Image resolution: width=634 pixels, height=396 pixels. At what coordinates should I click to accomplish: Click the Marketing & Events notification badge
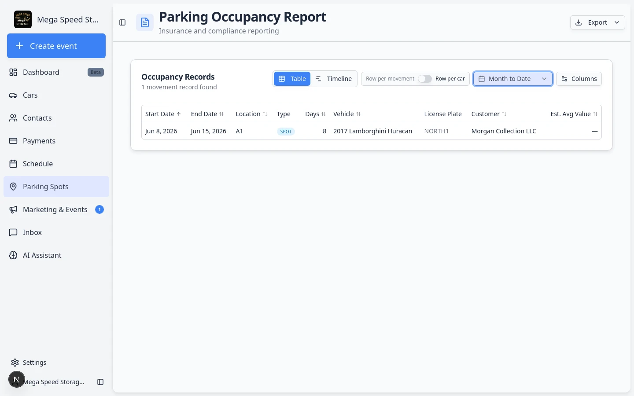(100, 209)
